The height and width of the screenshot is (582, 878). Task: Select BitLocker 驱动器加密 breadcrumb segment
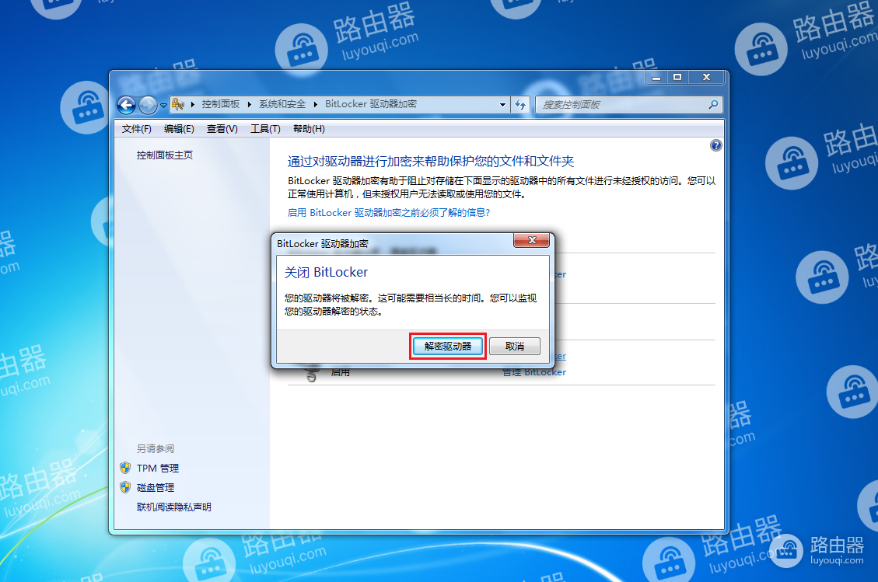pos(371,104)
